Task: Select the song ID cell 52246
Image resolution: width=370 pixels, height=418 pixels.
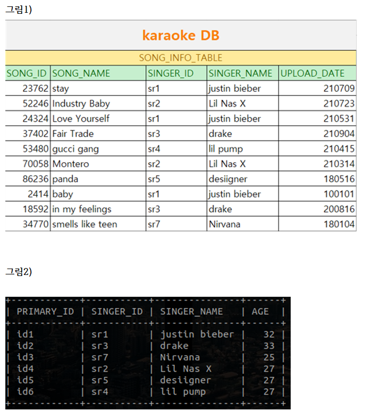Action: [28, 103]
